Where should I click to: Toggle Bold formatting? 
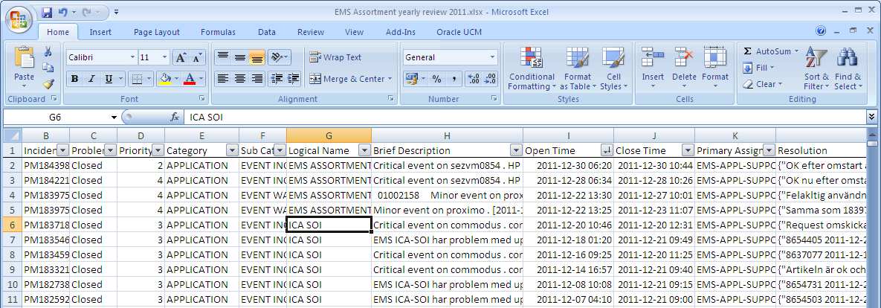[x=74, y=79]
